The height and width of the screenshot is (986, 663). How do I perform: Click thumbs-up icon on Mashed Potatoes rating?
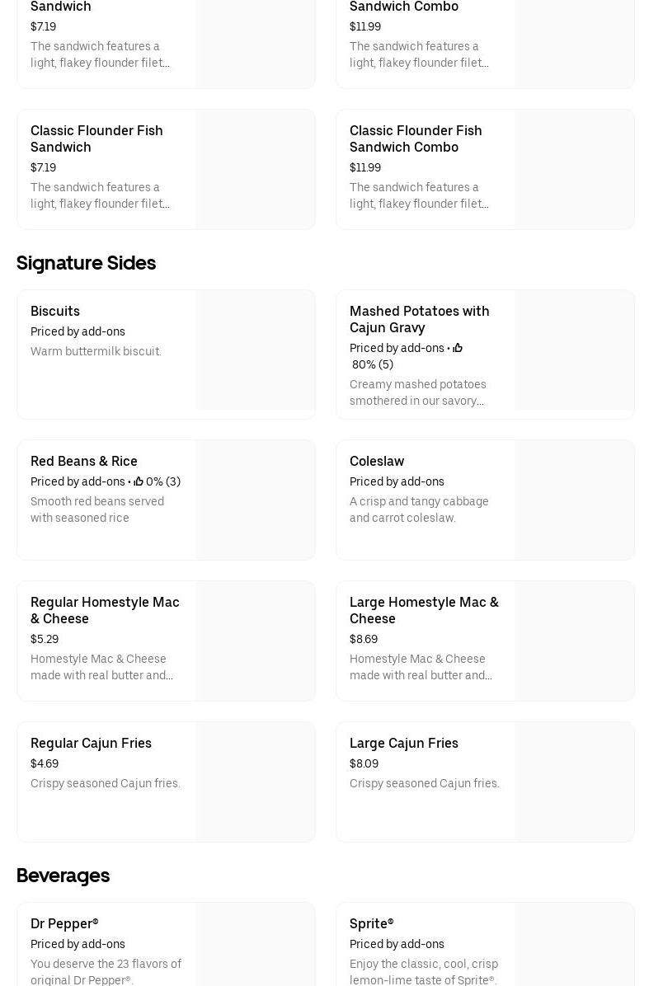click(458, 348)
